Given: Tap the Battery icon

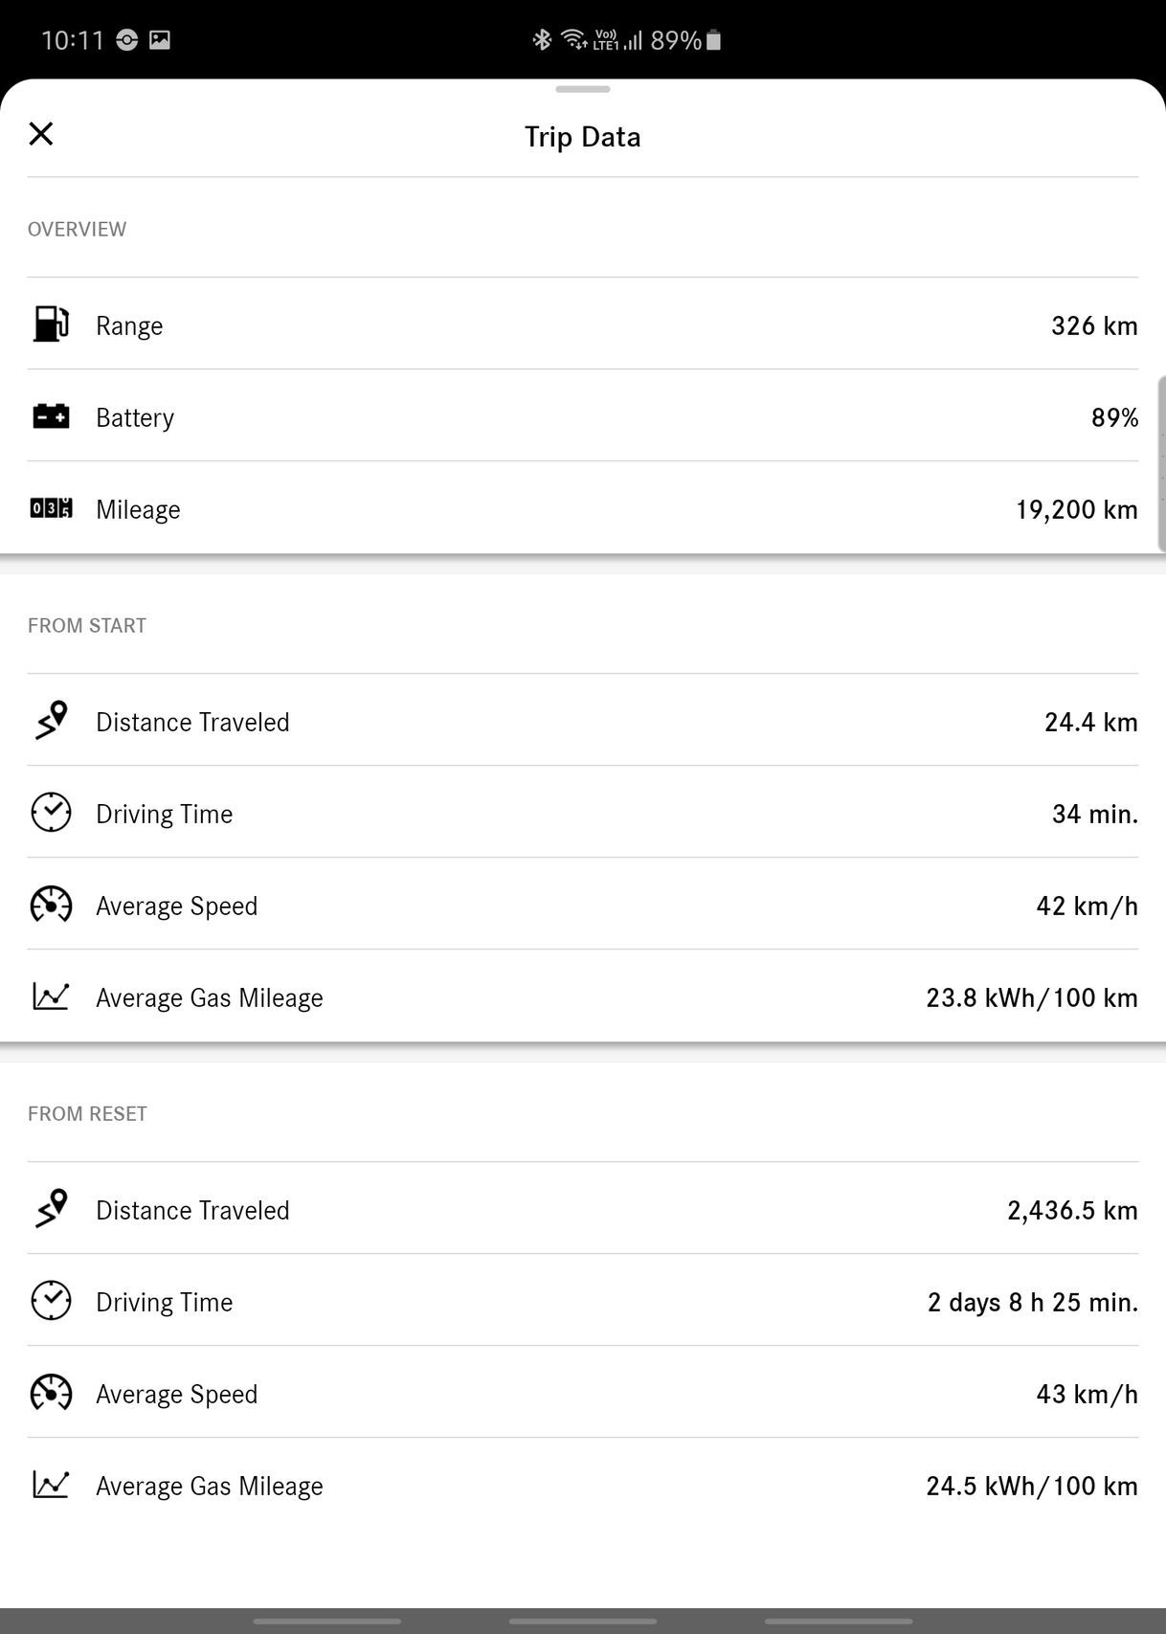Looking at the screenshot, I should (51, 416).
